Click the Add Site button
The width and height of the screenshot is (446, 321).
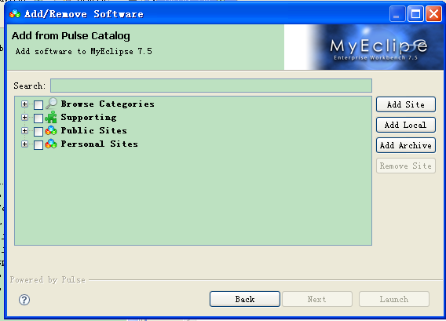pos(406,104)
